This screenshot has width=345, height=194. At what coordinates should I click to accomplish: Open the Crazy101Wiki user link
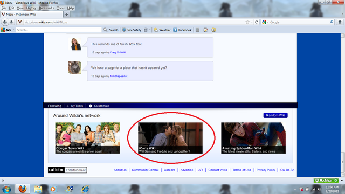tap(118, 52)
